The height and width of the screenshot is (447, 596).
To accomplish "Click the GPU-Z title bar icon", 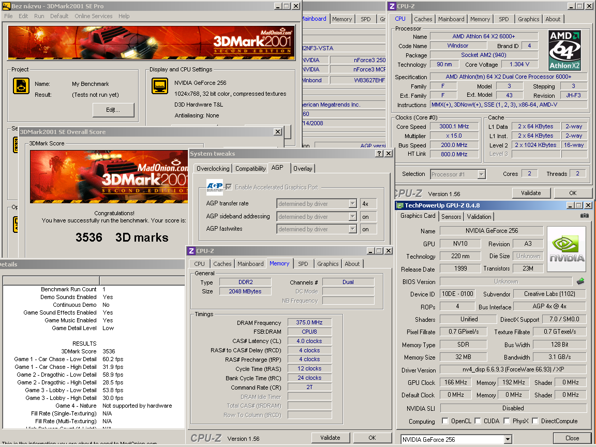I will [x=400, y=205].
